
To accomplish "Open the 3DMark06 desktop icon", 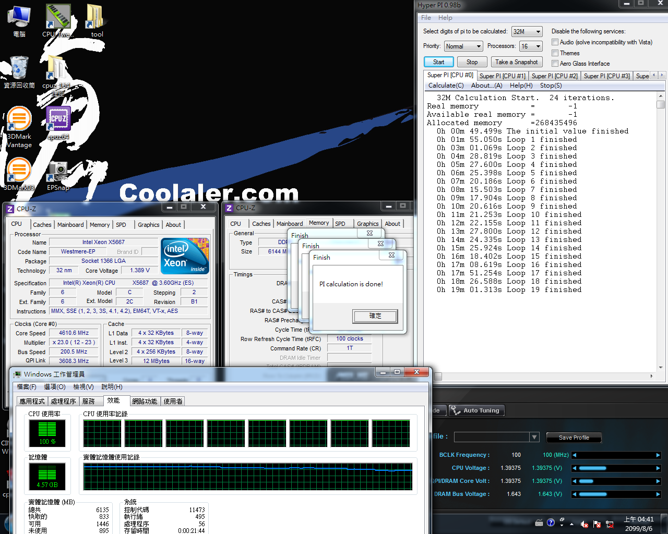I will click(x=19, y=171).
